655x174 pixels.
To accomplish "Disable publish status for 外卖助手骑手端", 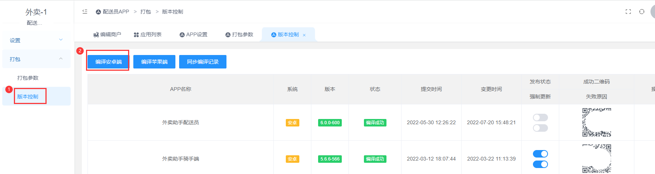I will (x=540, y=154).
